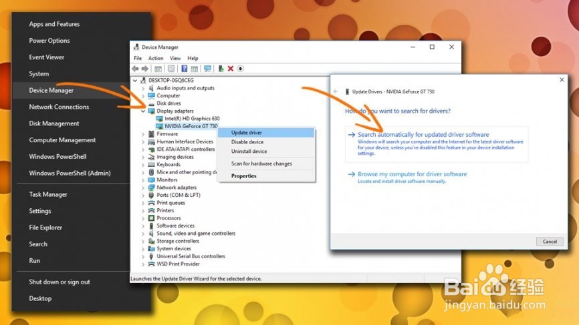Click the Processors category icon
This screenshot has height=325, width=579.
coord(151,218)
